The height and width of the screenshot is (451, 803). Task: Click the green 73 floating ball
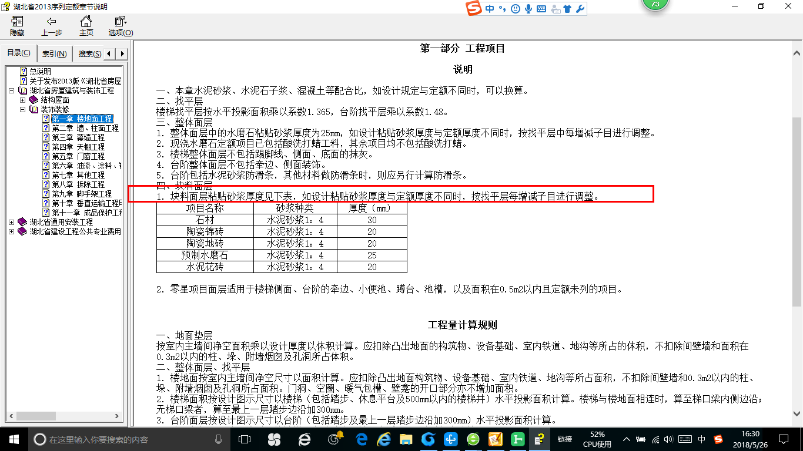tap(655, 5)
